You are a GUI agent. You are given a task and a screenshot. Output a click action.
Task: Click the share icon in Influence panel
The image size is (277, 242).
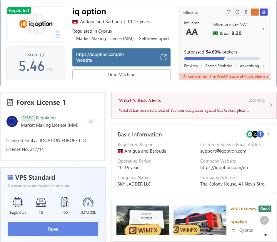point(237,12)
